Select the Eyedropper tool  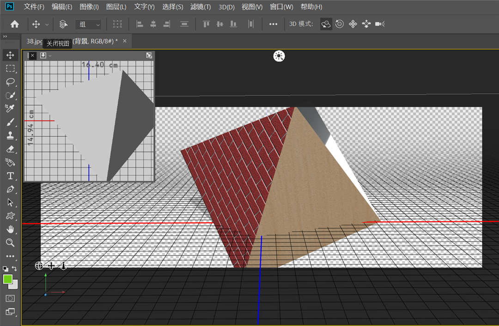click(x=10, y=108)
